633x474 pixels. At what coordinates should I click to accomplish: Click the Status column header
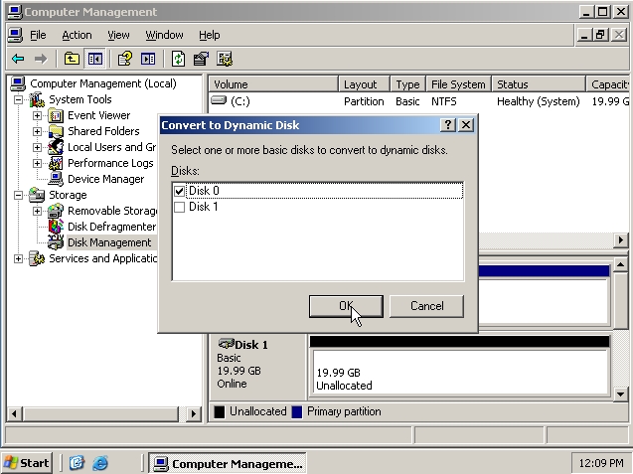click(539, 84)
